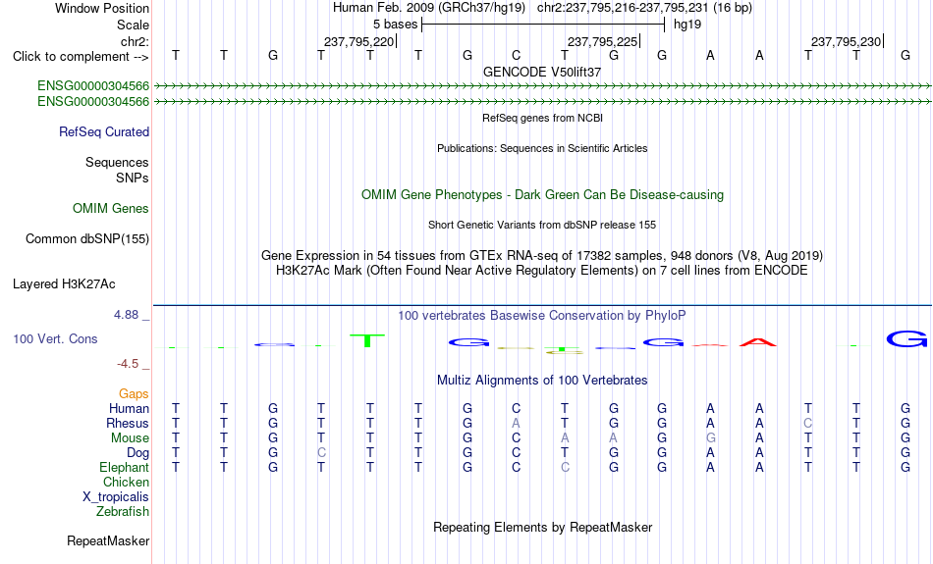This screenshot has height=564, width=933.
Task: Open the OMIM Genes track label
Action: pos(111,209)
